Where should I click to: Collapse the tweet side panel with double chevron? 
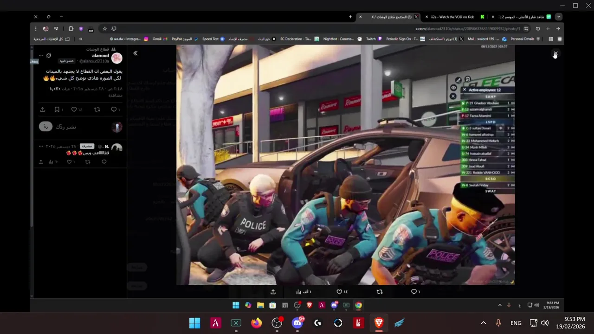coord(136,53)
